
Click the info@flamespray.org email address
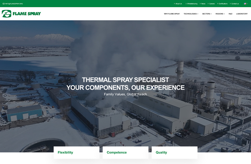pos(14,4)
